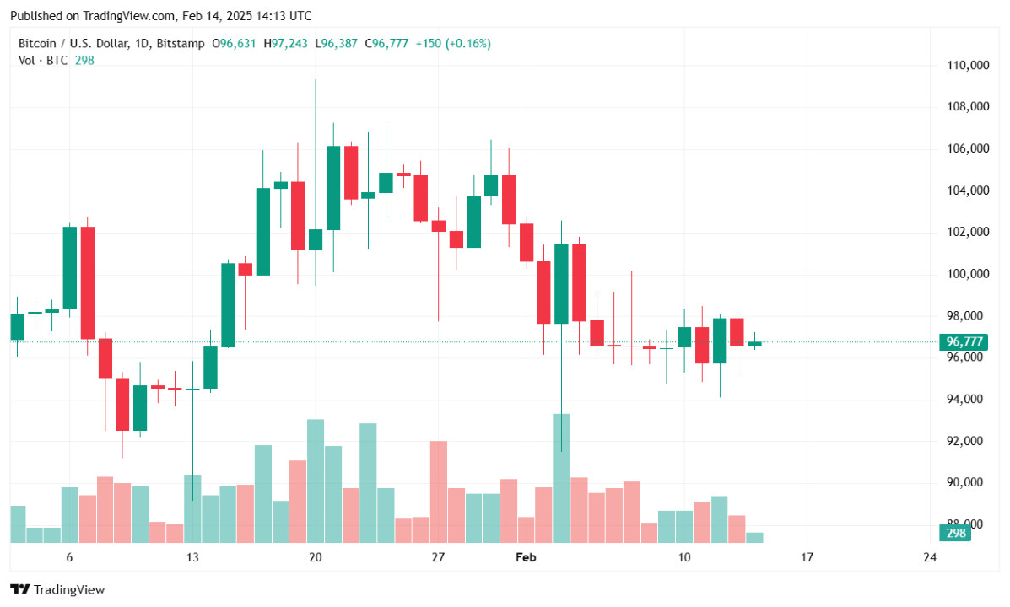Screen dimensions: 1010x607
Task: Click the closing price C96,777 in the legend
Action: (386, 43)
